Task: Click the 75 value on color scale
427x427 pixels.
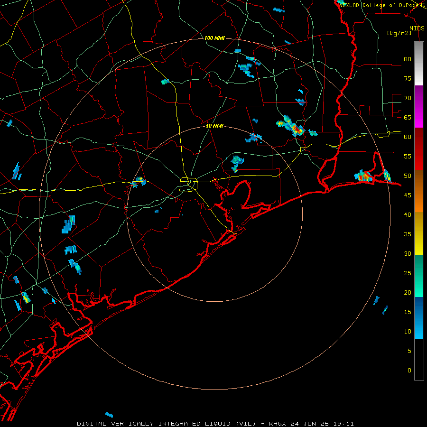Action: [408, 78]
